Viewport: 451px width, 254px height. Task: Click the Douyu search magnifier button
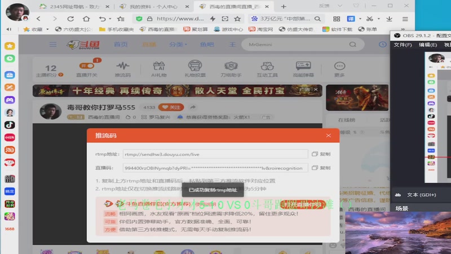[x=353, y=45]
